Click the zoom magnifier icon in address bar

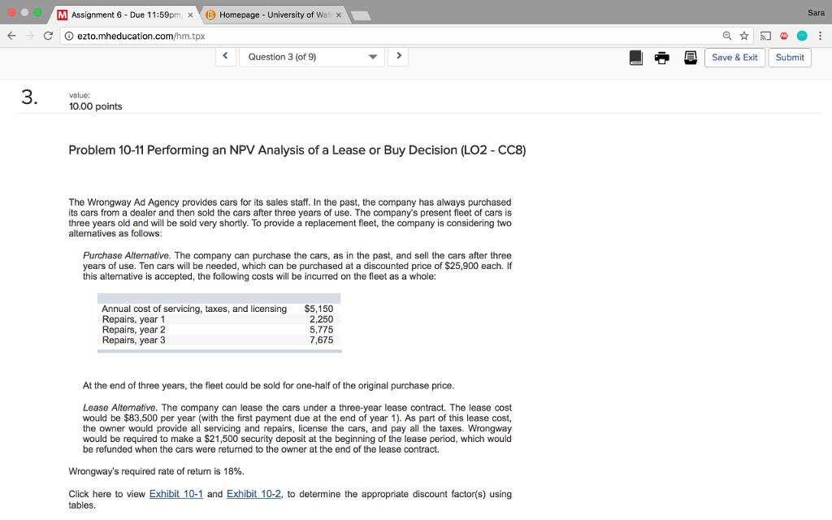pos(727,36)
